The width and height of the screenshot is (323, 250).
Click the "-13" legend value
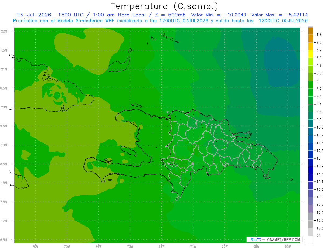point(317,158)
